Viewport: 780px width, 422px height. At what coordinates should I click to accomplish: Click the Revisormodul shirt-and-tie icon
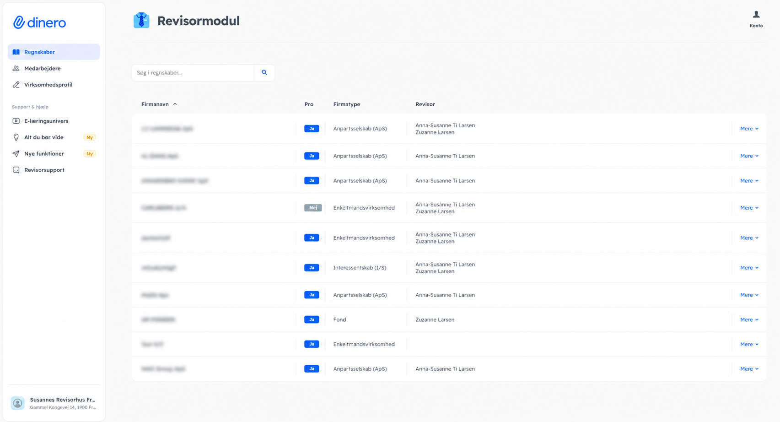pos(141,21)
